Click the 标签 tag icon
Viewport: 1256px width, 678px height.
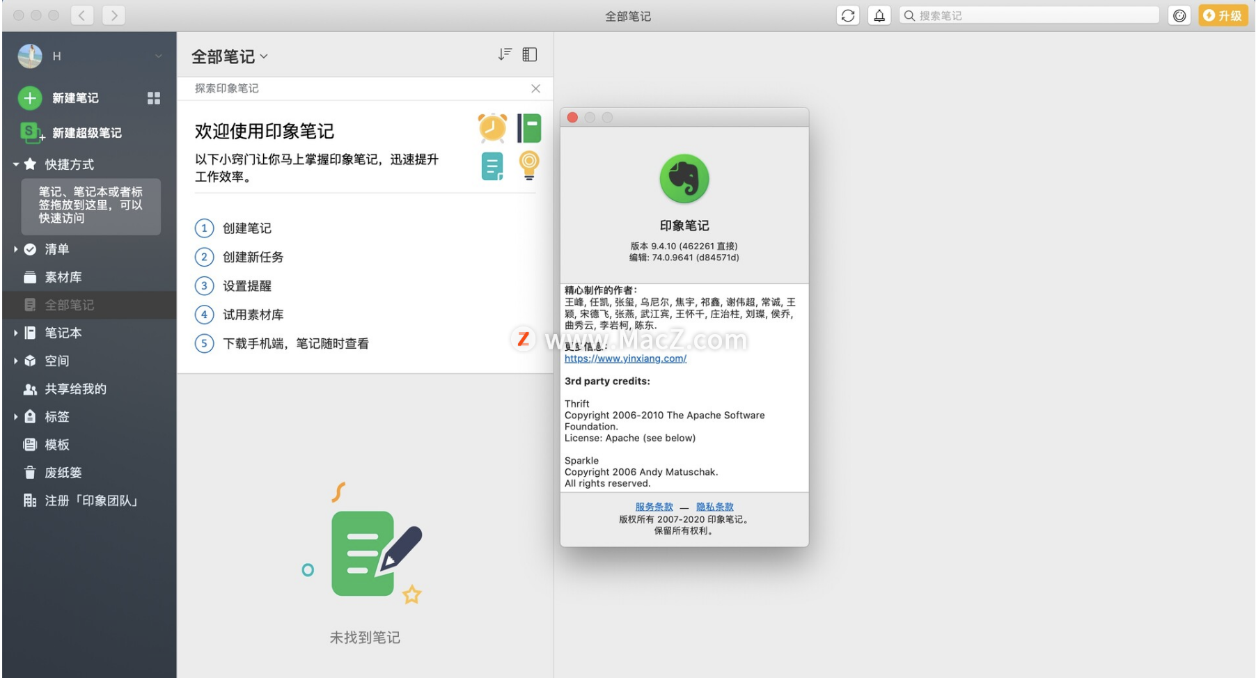pos(30,416)
